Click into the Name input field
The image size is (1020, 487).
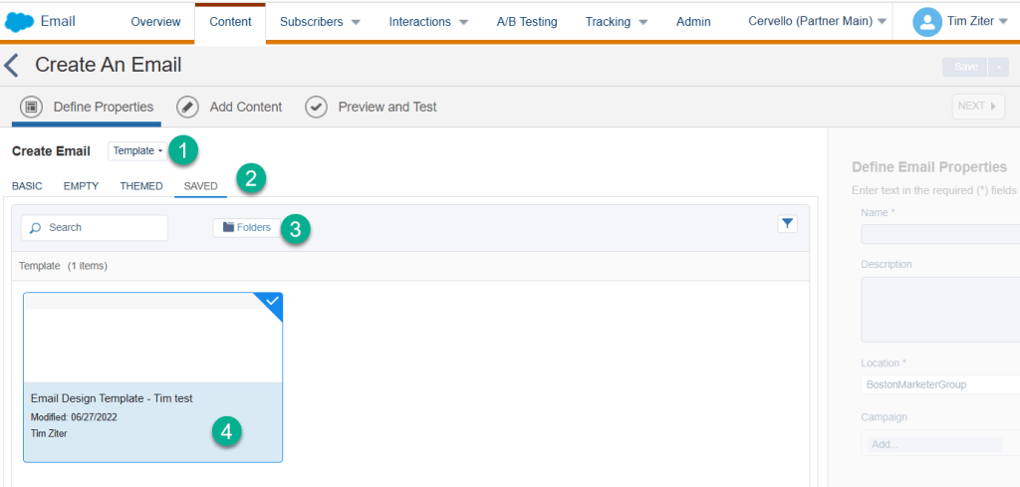(x=939, y=234)
